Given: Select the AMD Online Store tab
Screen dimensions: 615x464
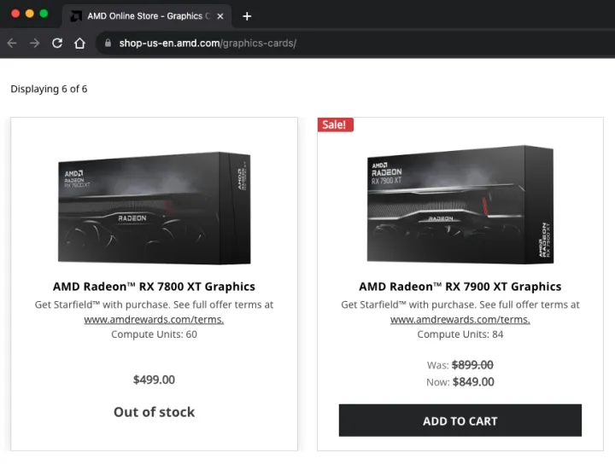Looking at the screenshot, I should point(145,16).
